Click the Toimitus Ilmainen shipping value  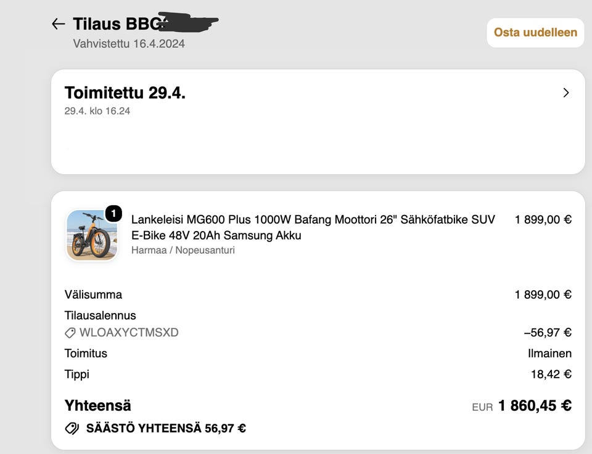549,354
